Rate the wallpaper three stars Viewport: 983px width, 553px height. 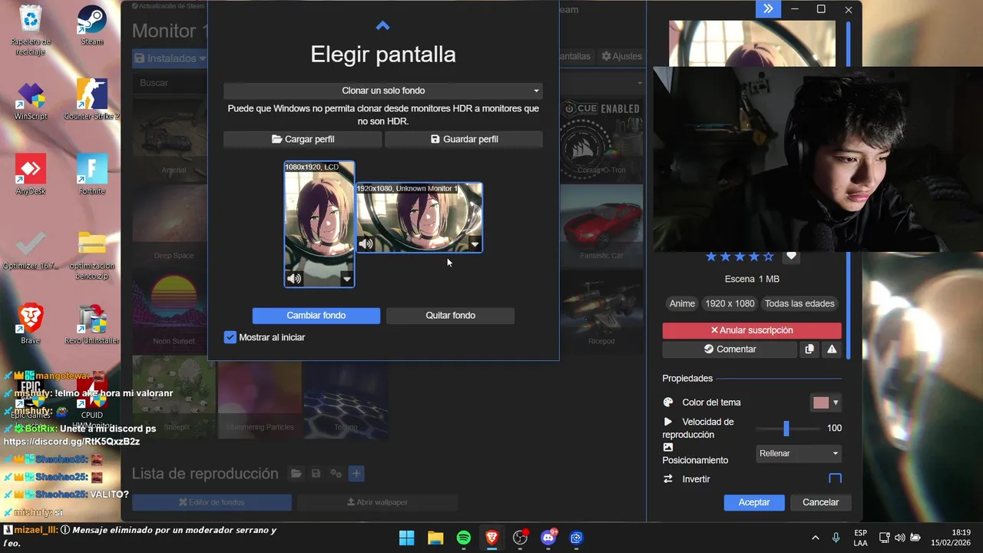(x=740, y=257)
